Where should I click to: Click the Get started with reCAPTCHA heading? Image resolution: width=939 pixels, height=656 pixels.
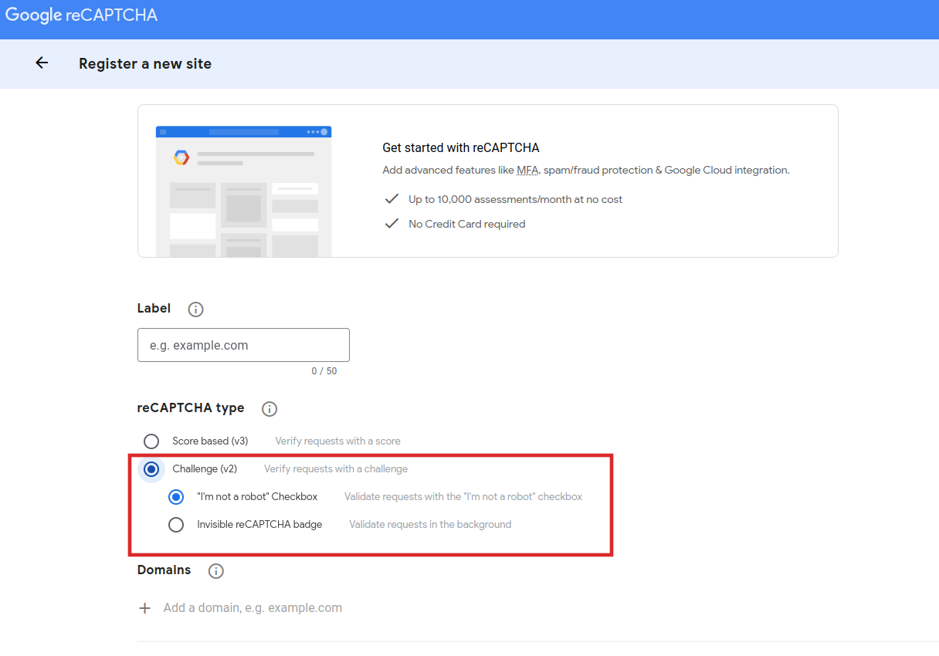tap(460, 147)
